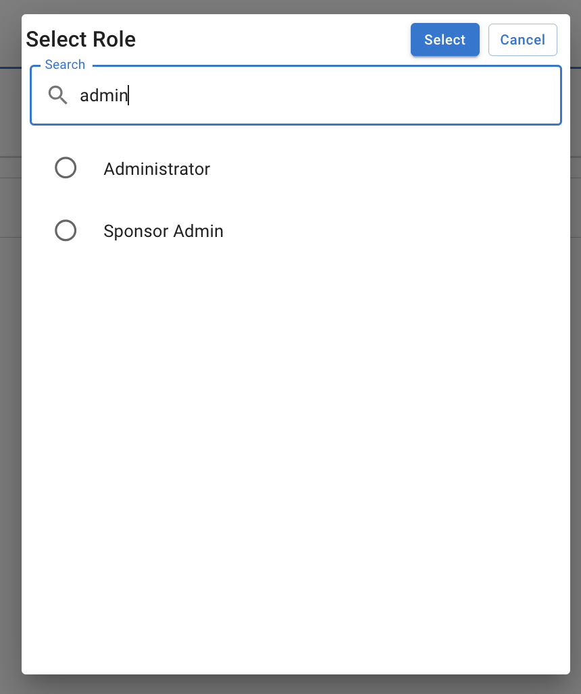Click the dimmed strip below the dialog
This screenshot has width=581, height=694.
290,684
